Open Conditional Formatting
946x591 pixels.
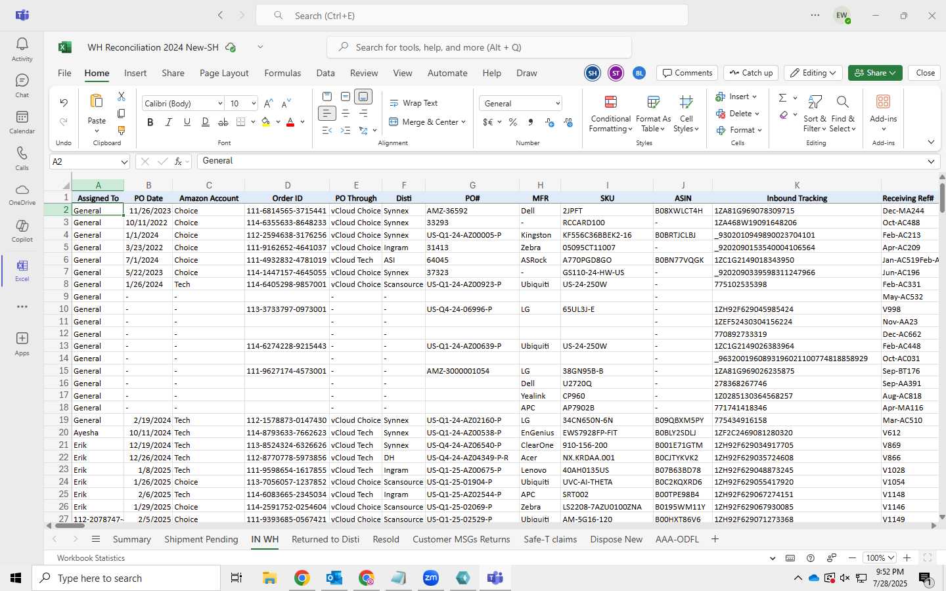610,114
